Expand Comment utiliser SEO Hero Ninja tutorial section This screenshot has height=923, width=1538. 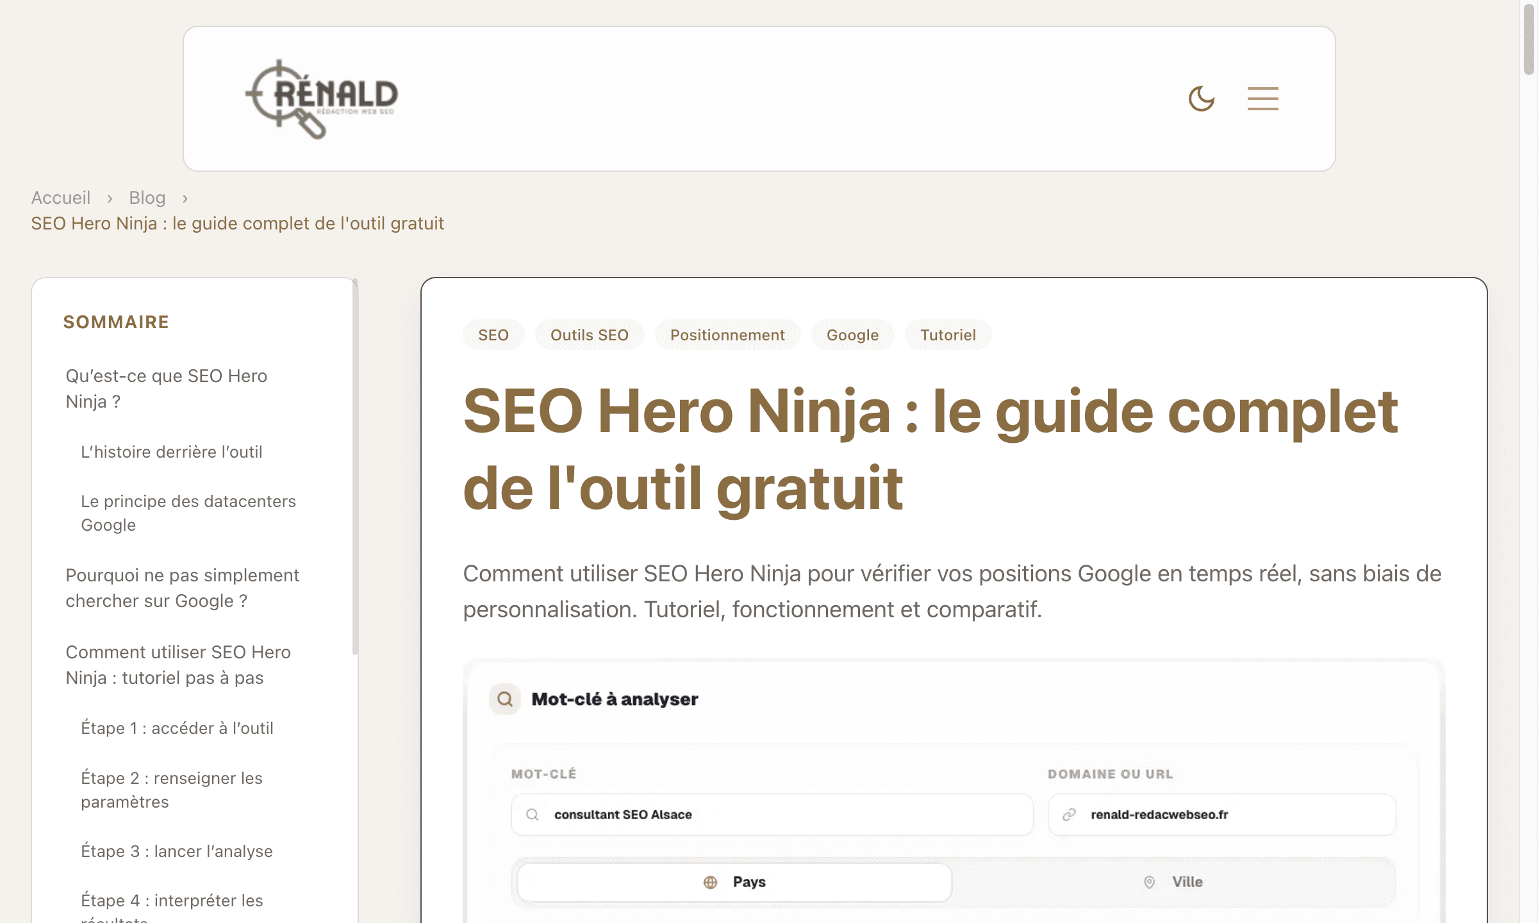[x=178, y=665]
